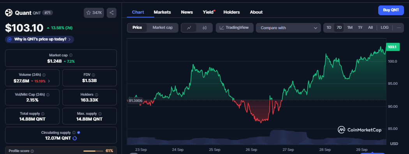Click the 26 Sep date axis label
The width and height of the screenshot is (409, 154).
252,150
